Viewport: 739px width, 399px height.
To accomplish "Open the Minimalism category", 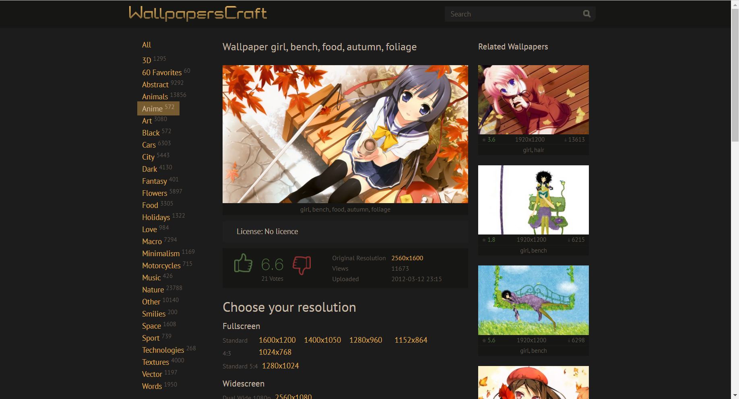I will [x=161, y=253].
